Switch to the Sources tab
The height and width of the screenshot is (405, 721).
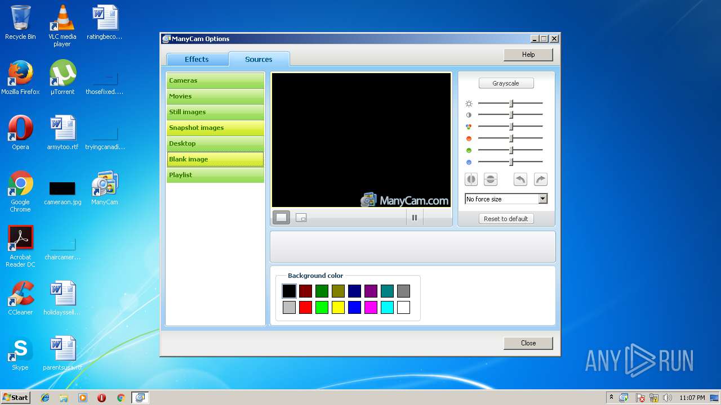point(259,59)
